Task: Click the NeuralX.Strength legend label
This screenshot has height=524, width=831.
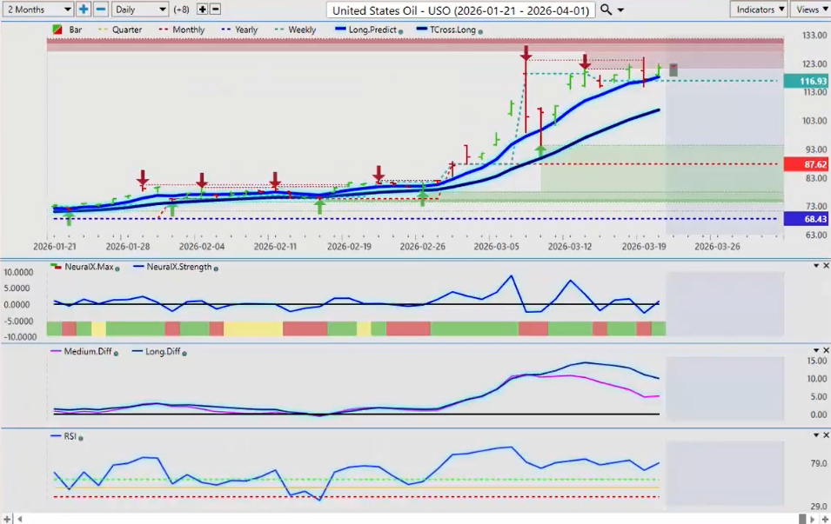Action: (x=179, y=267)
